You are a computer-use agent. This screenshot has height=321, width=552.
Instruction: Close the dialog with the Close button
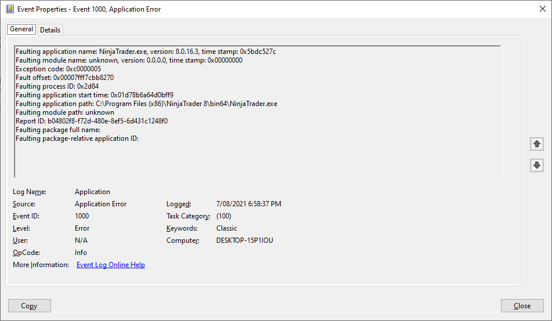(x=522, y=306)
